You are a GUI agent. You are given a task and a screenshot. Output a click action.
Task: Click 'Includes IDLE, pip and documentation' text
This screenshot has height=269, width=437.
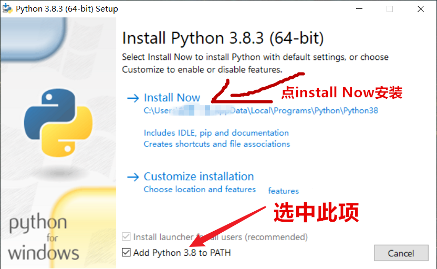pyautogui.click(x=216, y=133)
